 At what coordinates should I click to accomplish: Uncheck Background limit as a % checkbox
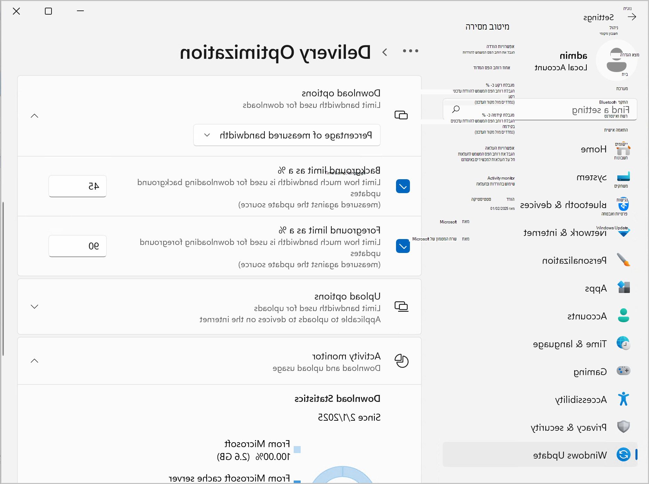coord(403,186)
